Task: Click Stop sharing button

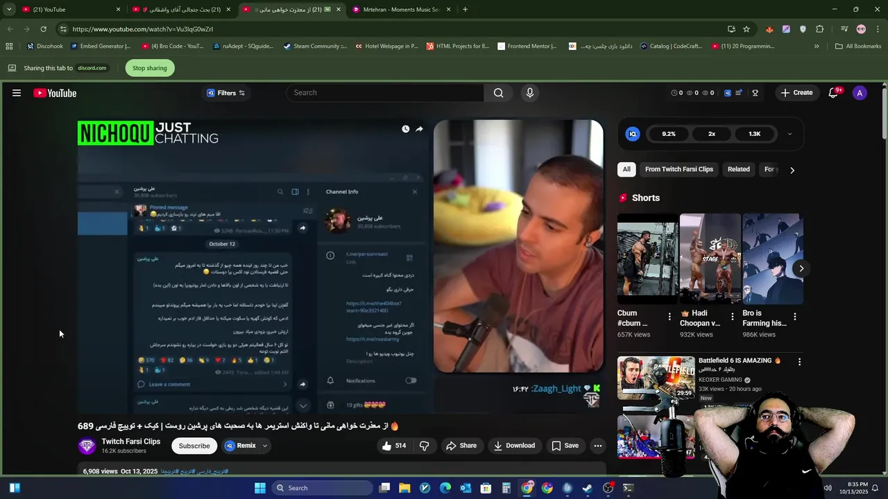Action: [150, 68]
